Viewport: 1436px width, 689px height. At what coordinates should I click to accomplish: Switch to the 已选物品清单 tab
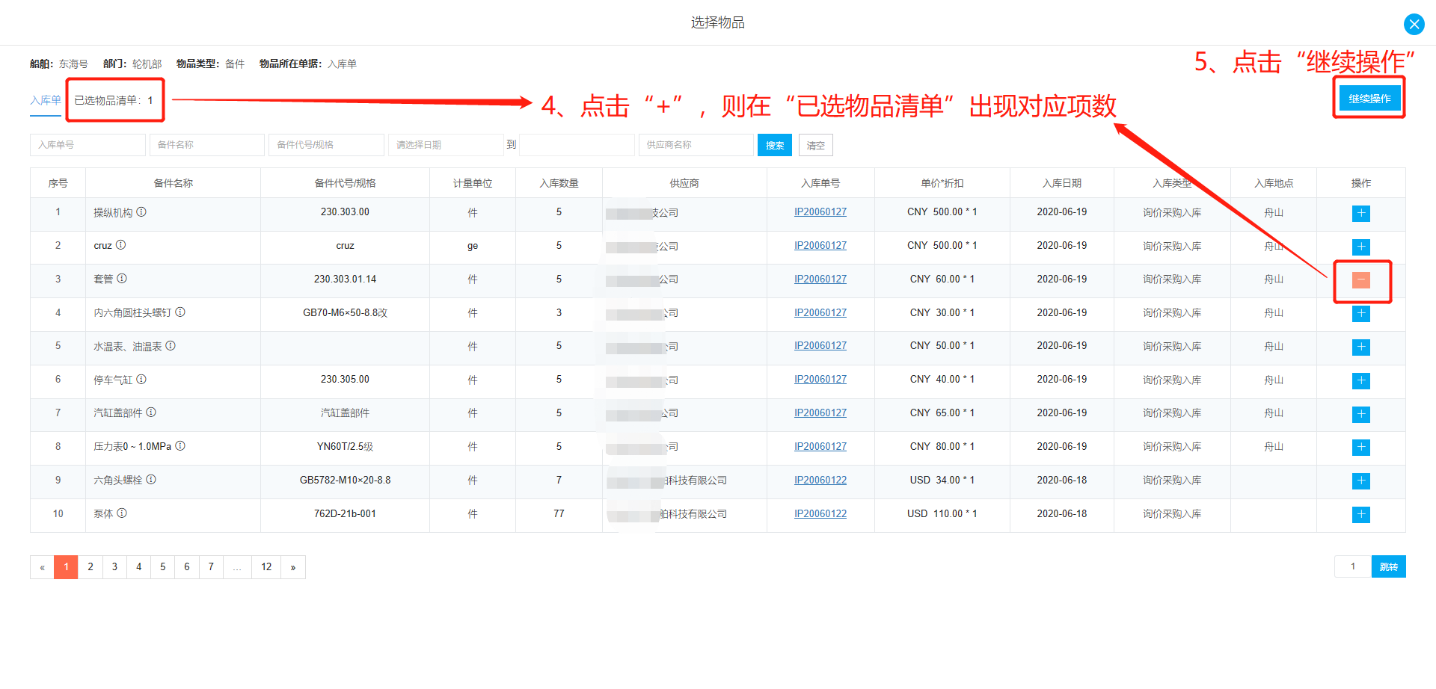[114, 100]
